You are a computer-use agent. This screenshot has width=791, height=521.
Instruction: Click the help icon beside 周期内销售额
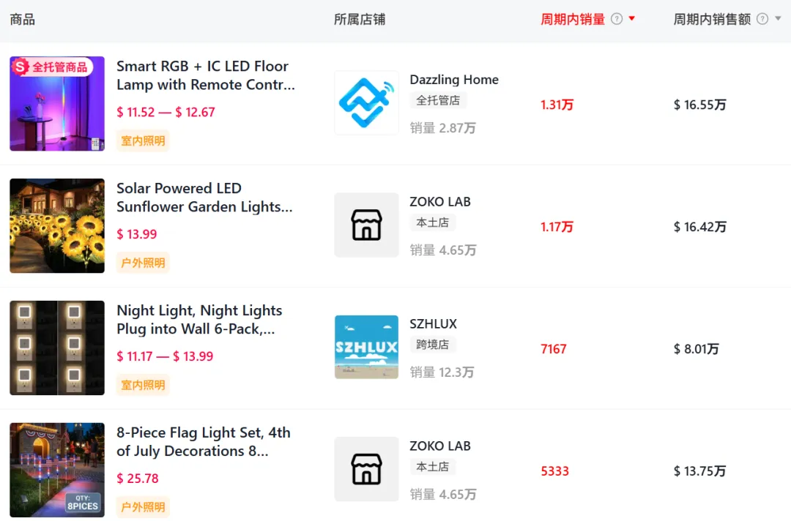[x=762, y=19]
